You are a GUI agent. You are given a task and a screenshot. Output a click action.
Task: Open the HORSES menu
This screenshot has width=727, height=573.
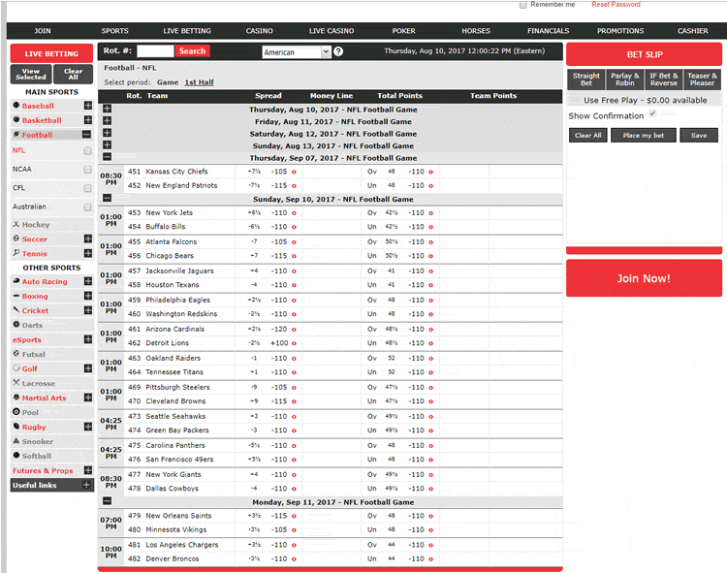tap(476, 31)
